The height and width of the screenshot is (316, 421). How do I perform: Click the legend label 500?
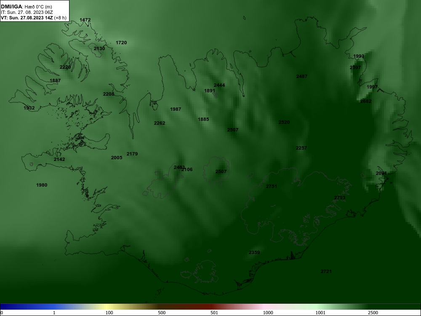(x=162, y=313)
